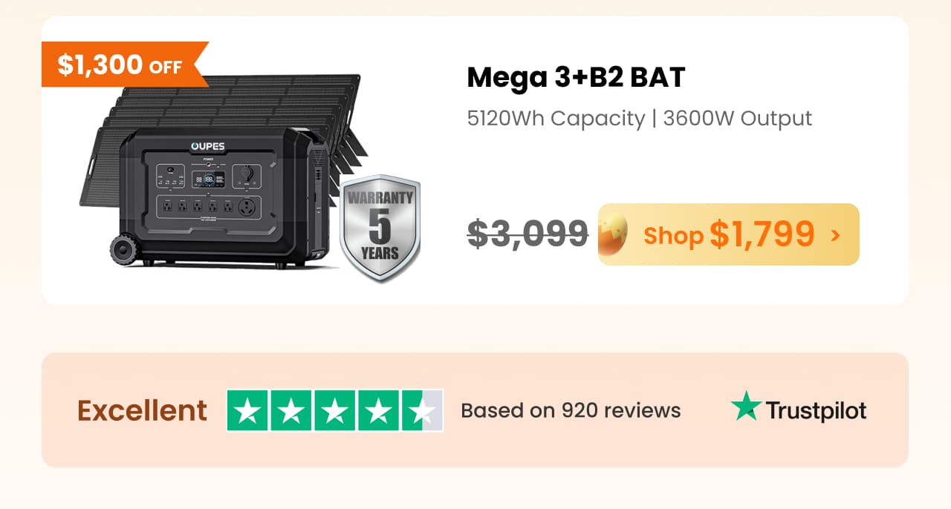Click the Trustpilot logo
The image size is (951, 509).
(798, 409)
